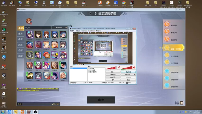Select the 砂之国3号 player slot

(x=174, y=62)
